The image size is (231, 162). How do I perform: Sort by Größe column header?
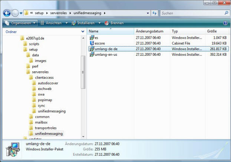(x=217, y=31)
